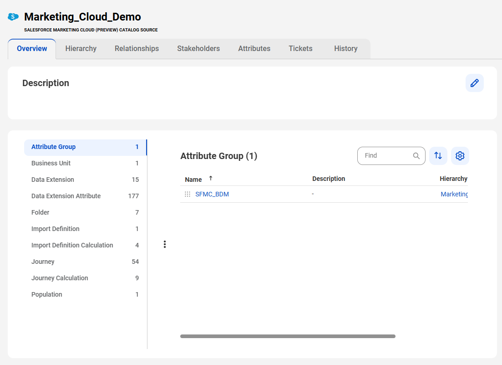Select the Population category

click(x=85, y=294)
